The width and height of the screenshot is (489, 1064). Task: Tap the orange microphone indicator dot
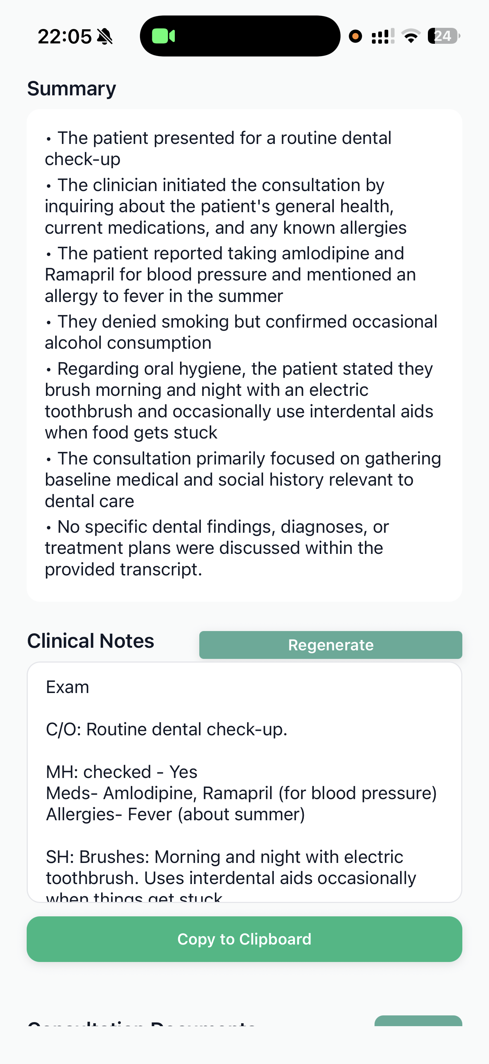coord(355,36)
